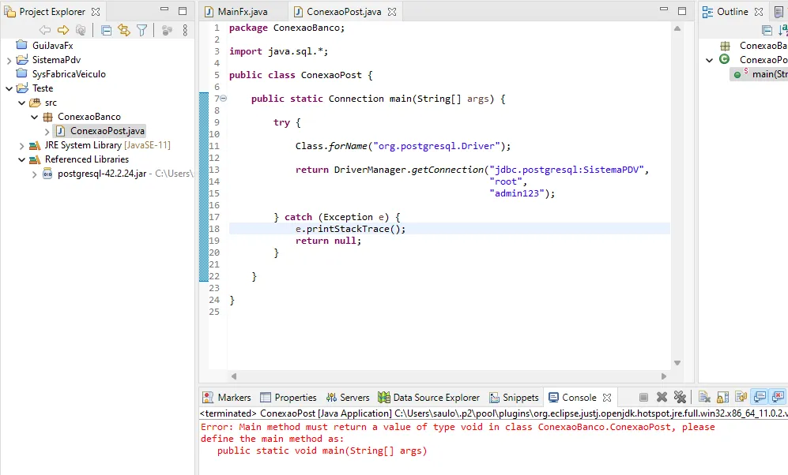
Task: Collapse the Teste project node
Action: click(9, 88)
